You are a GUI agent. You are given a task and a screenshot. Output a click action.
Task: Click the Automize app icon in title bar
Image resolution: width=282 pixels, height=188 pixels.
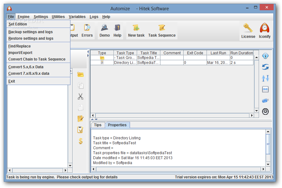click(9, 8)
